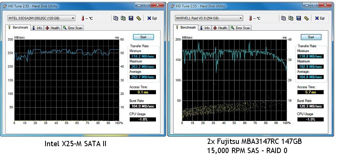Screen dimensions: 344x155
Task: Click Average value 164.8 MB/sec
Action: (310, 77)
